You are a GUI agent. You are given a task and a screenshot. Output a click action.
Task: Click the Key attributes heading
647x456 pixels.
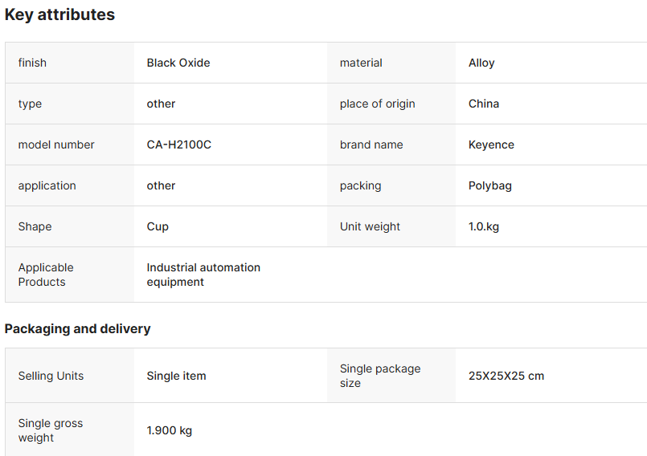point(59,14)
